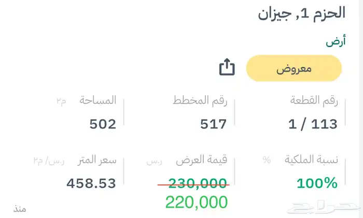Viewport: 363px width, 218px height.
Task: Select the green 220,000 new price
Action: pyautogui.click(x=197, y=202)
